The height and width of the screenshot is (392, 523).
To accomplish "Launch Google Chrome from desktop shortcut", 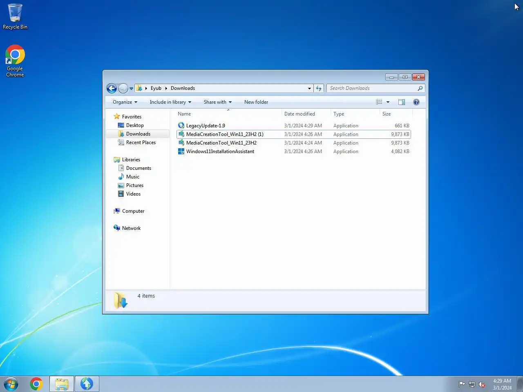I will point(15,60).
